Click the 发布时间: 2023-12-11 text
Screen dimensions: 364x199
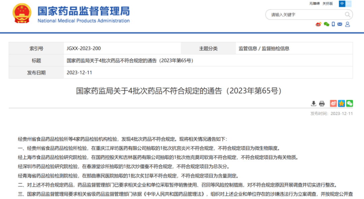332,113
